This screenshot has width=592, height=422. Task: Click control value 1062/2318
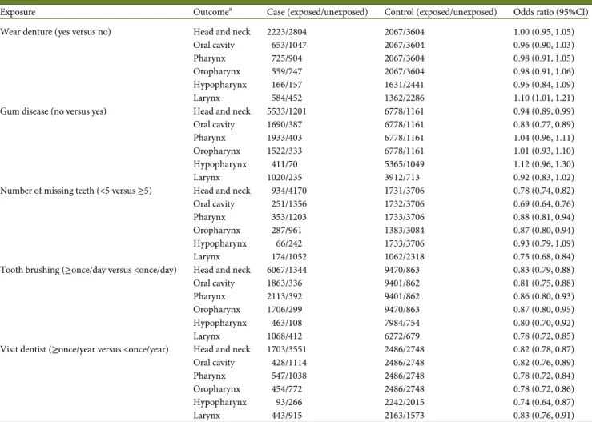(x=405, y=257)
